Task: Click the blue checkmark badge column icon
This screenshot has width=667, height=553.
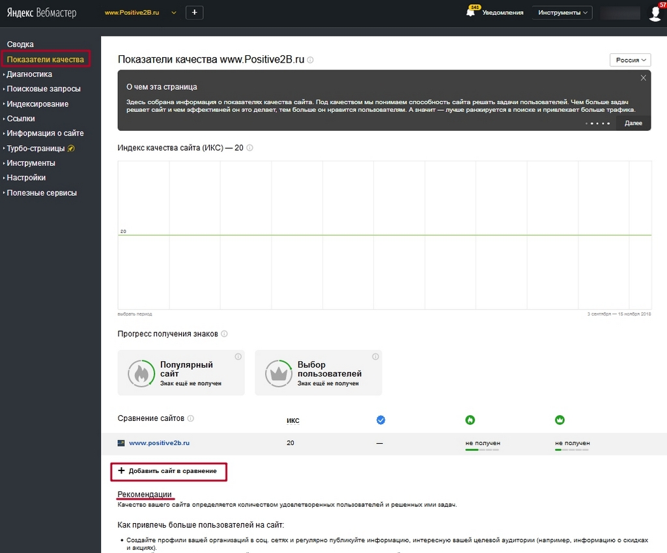Action: 380,420
